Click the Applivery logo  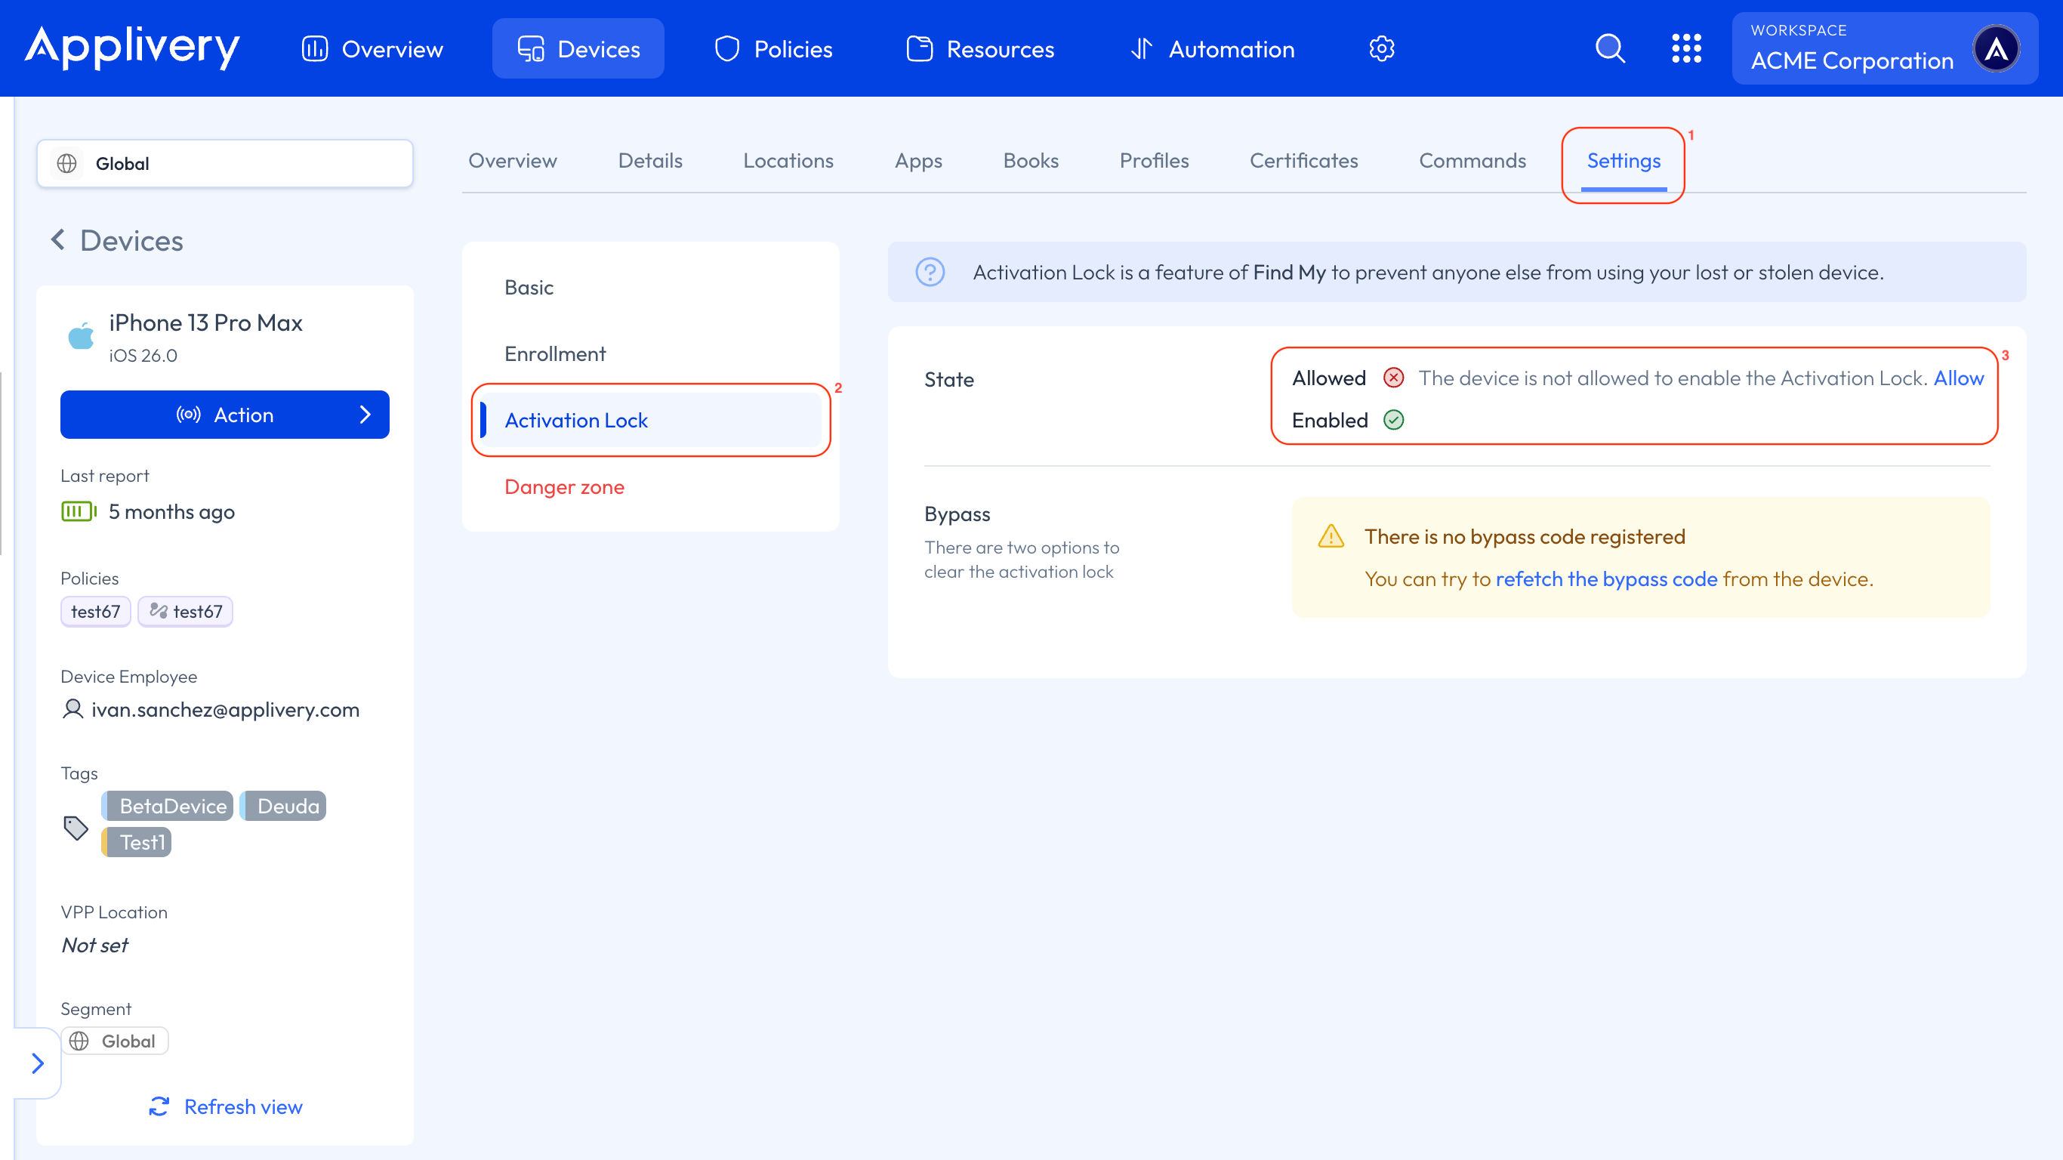(132, 48)
